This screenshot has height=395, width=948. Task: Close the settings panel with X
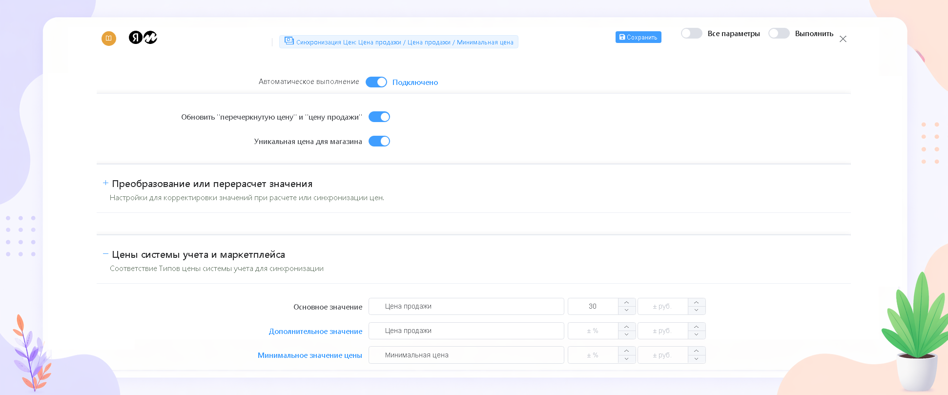coord(843,39)
